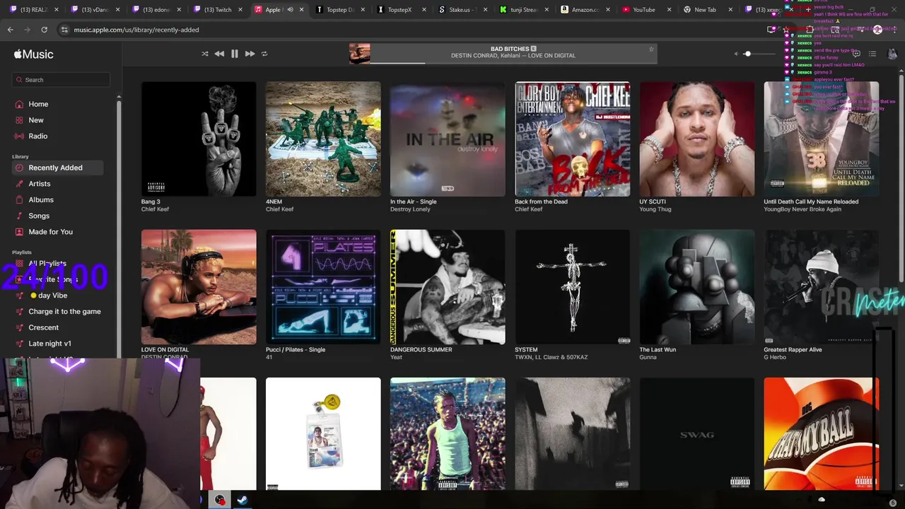The width and height of the screenshot is (905, 509).
Task: Toggle shuffle in the player controls
Action: click(x=205, y=54)
